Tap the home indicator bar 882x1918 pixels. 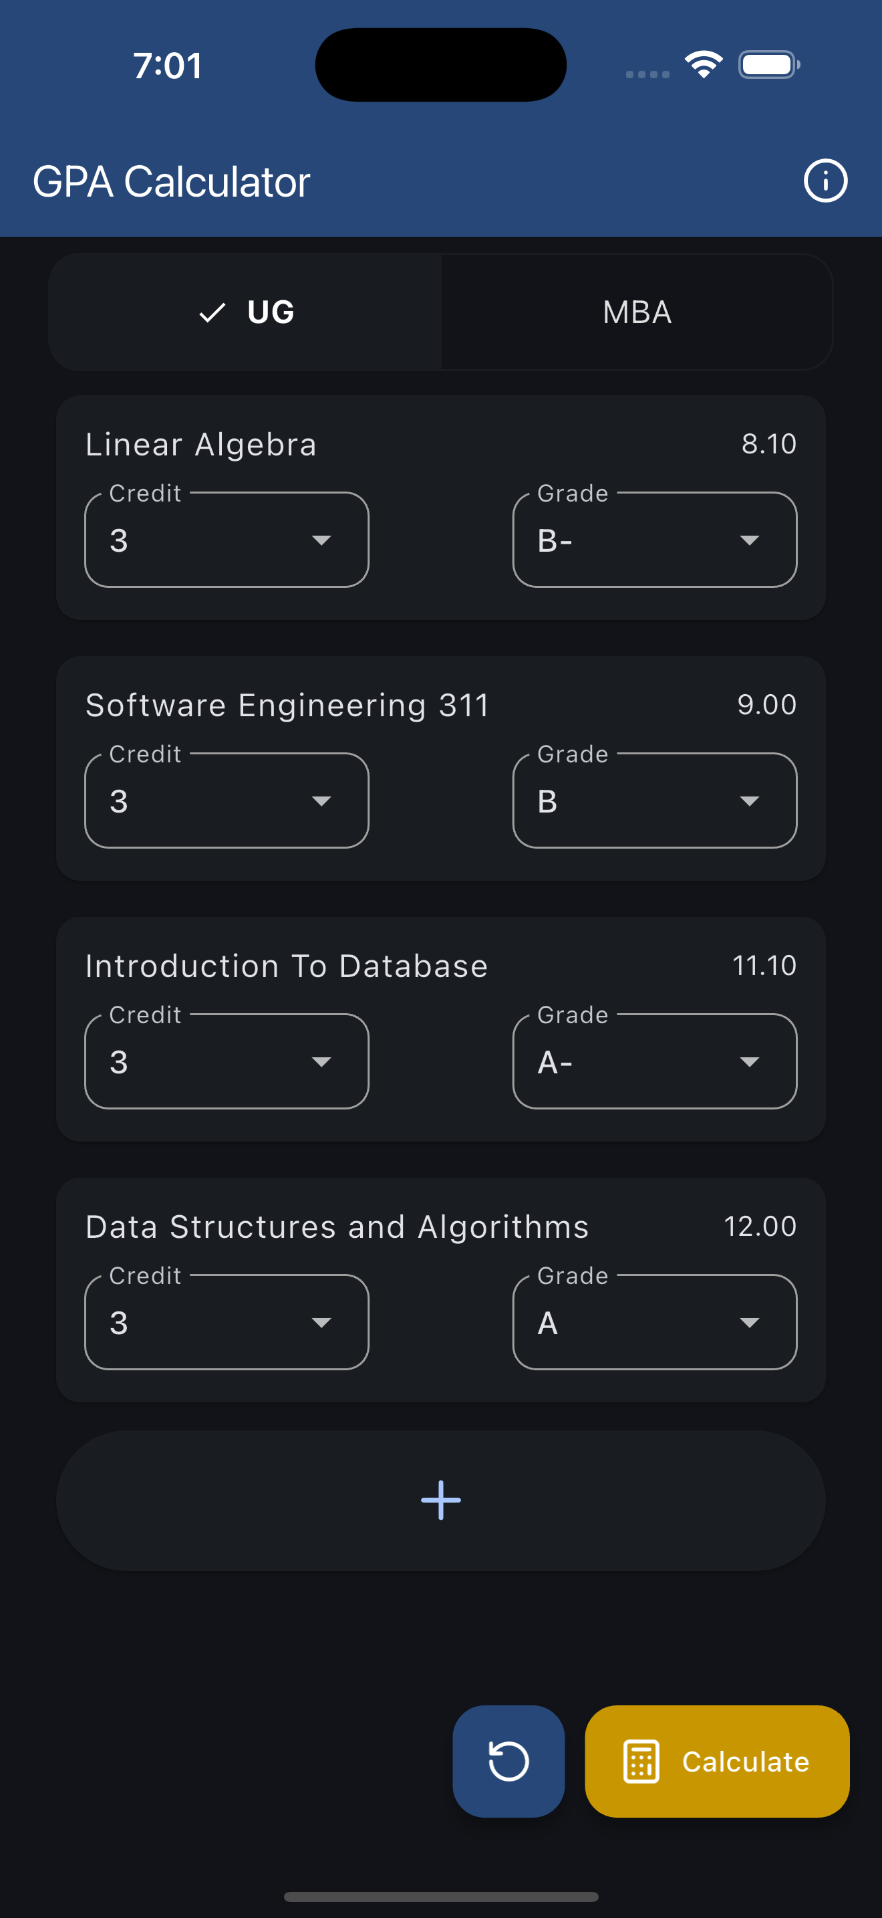click(440, 1897)
